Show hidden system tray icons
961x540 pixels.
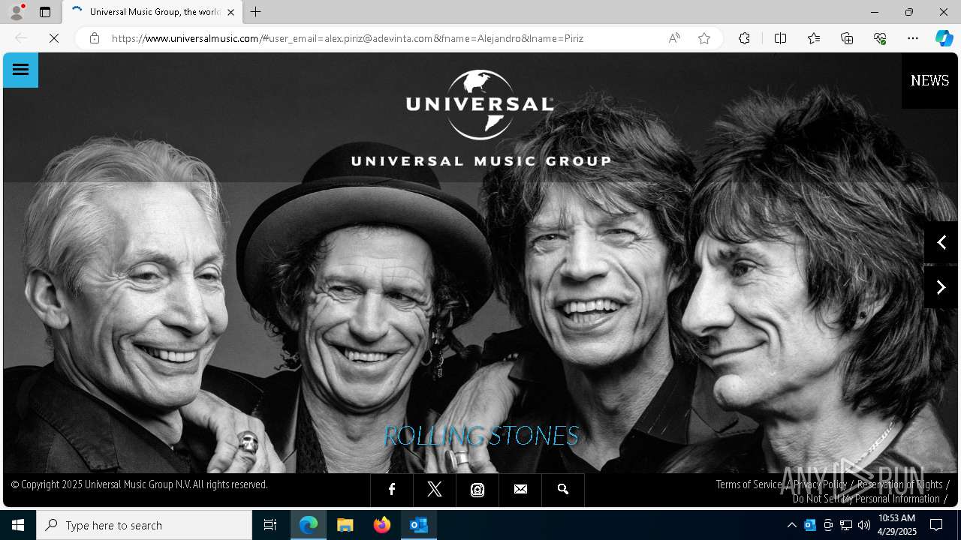(791, 525)
